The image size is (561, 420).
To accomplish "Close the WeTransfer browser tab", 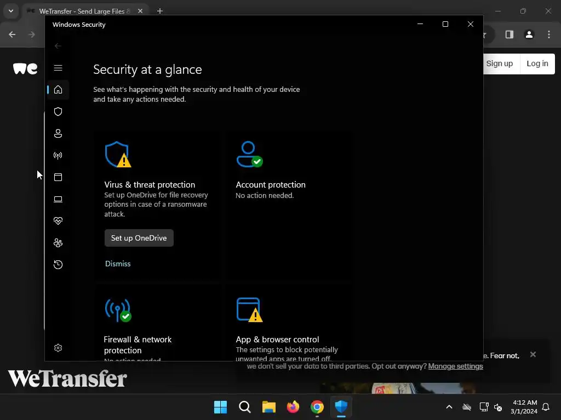I will 140,11.
